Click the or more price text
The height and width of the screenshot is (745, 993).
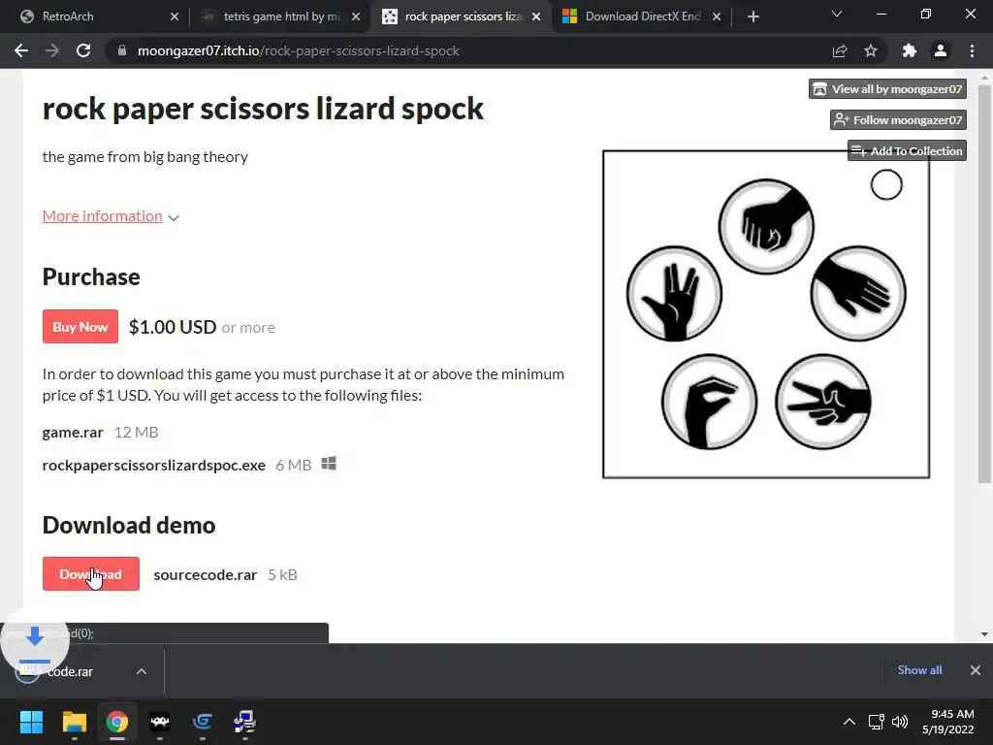pyautogui.click(x=248, y=328)
